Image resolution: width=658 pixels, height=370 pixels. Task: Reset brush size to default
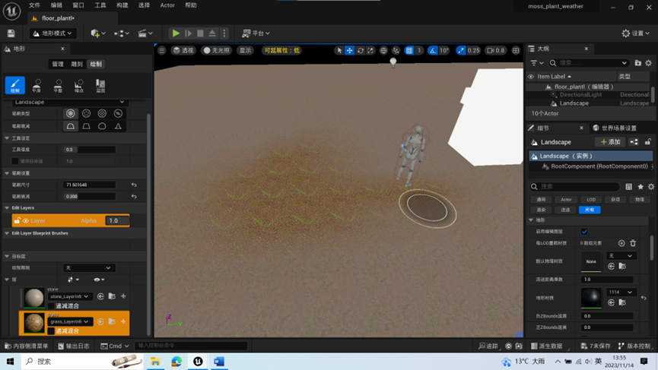134,185
